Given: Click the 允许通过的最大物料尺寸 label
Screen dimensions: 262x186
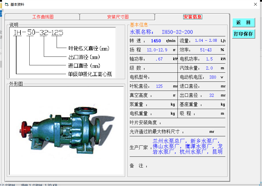Looking at the screenshot, I should 157,132.
